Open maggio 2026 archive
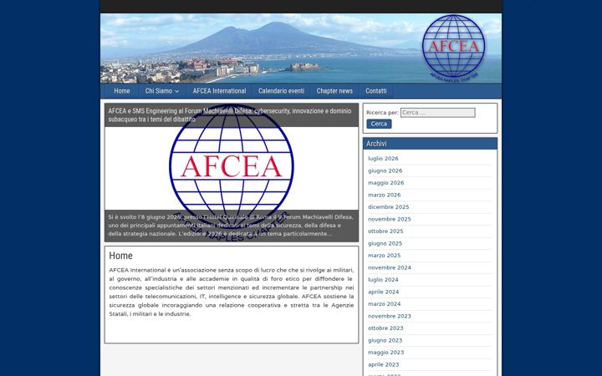Viewport: 602px width, 376px height. point(385,183)
